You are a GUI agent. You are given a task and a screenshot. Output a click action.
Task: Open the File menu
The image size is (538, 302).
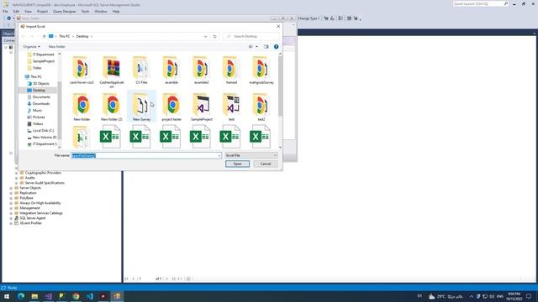point(5,11)
